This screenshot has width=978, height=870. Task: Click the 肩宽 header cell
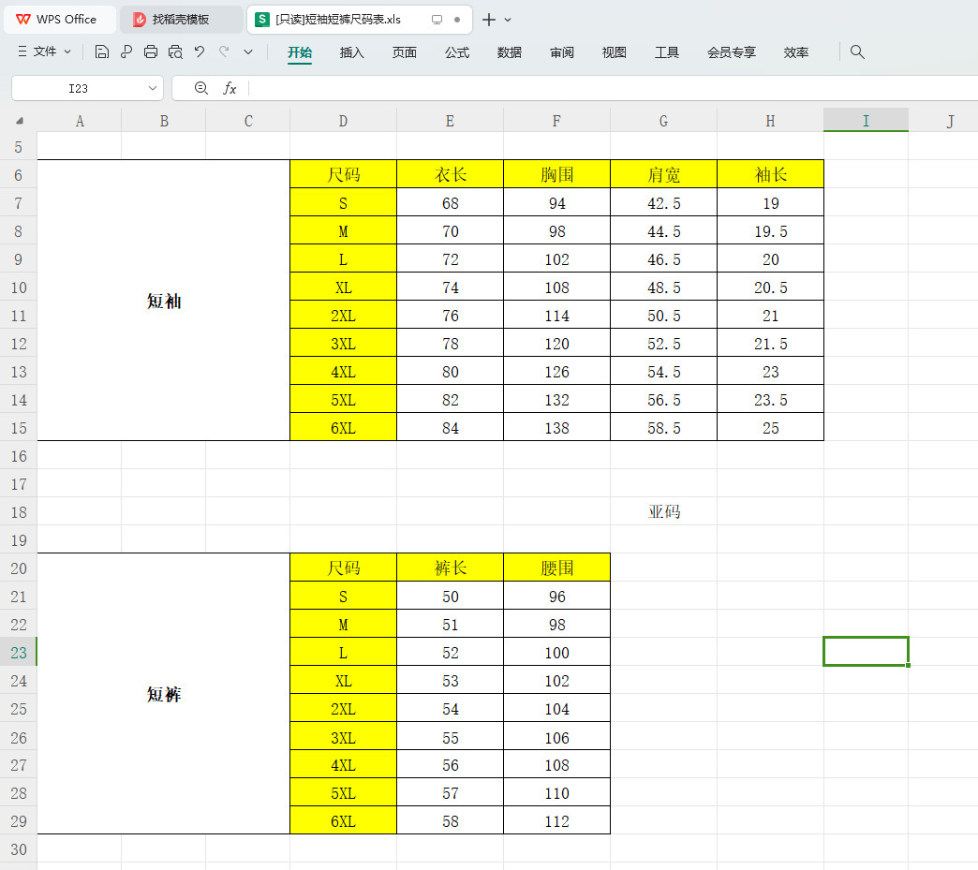[663, 174]
